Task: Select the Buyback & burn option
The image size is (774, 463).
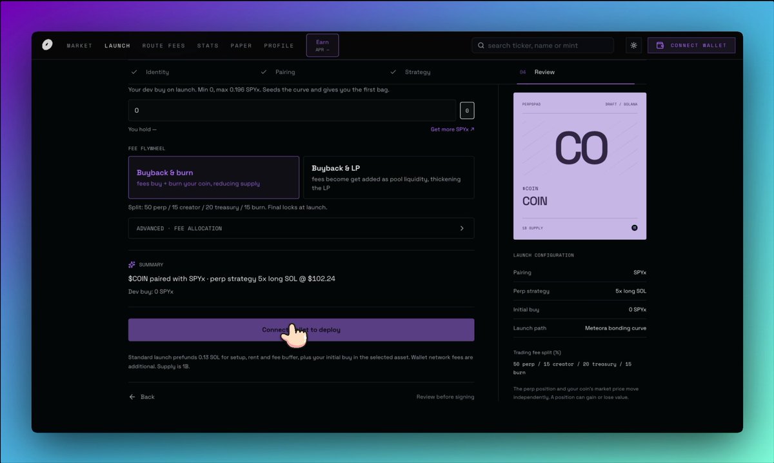Action: coord(213,177)
